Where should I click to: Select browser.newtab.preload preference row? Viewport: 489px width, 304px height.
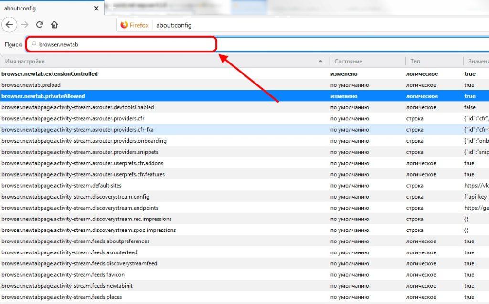(x=244, y=85)
